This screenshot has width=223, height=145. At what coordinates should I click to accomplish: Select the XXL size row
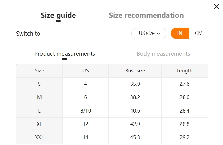click(112, 137)
